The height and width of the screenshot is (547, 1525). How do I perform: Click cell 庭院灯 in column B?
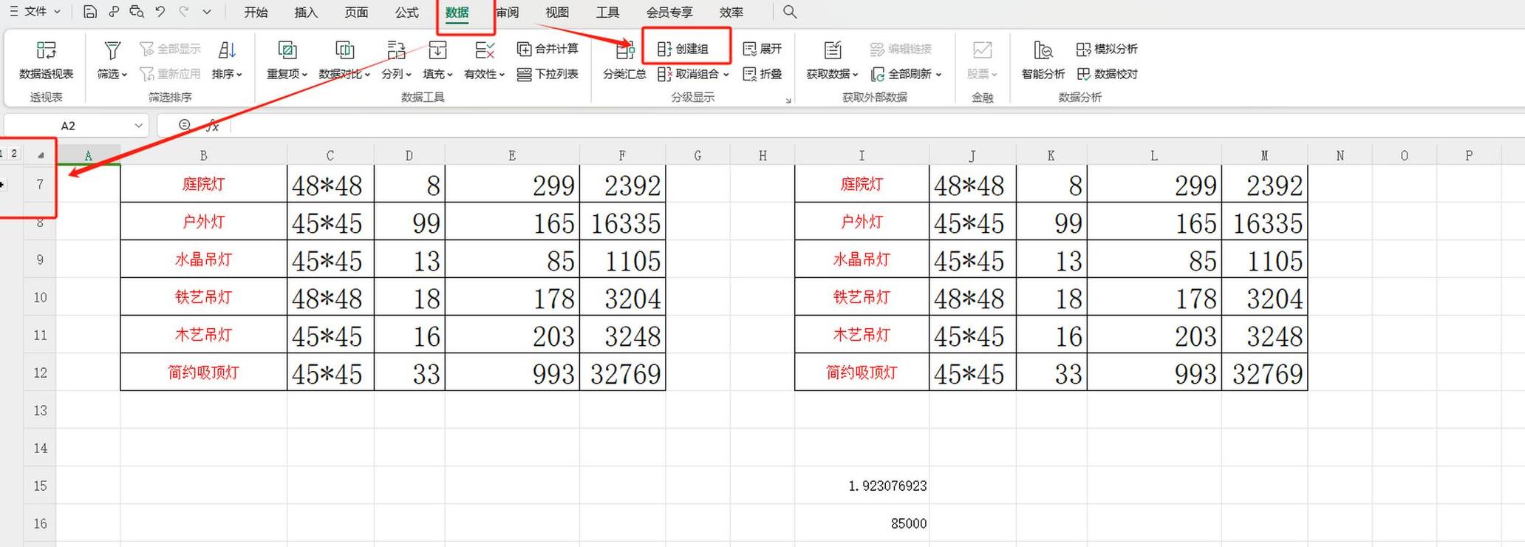[203, 184]
